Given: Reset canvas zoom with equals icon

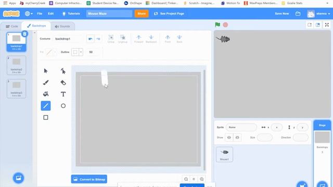Looking at the screenshot, I should (194, 179).
